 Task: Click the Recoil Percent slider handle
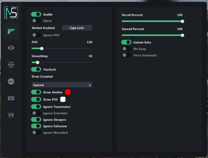[x=183, y=21]
